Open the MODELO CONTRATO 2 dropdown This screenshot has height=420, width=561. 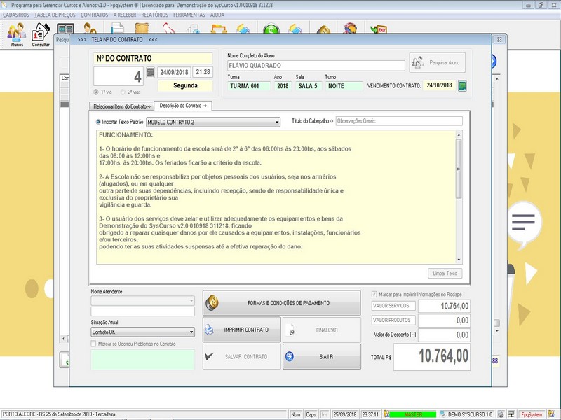tap(213, 122)
